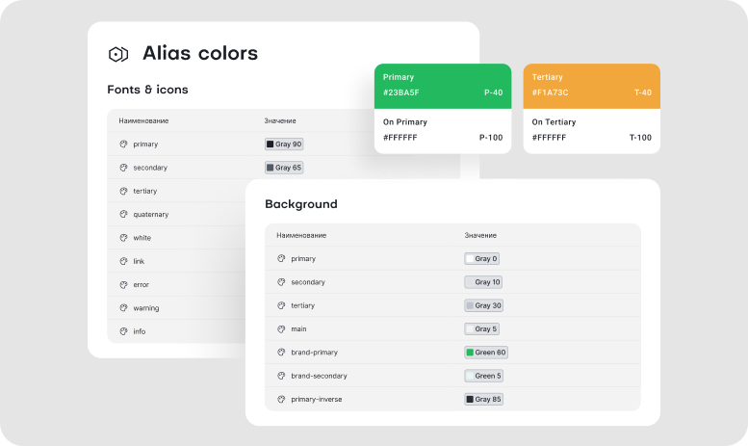Click the P-100 token label
This screenshot has width=748, height=446.
[x=491, y=138]
